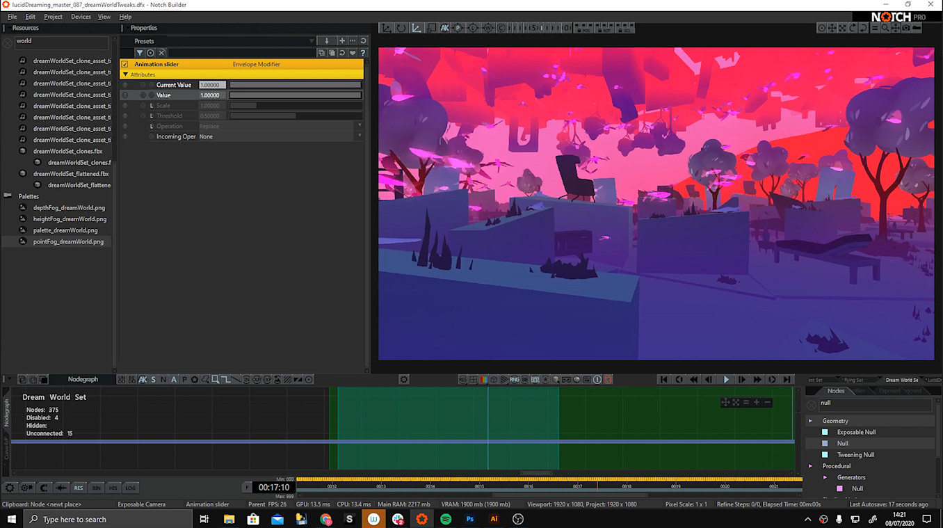Open Spotify from the taskbar
Screen dimensions: 943x528
point(446,519)
